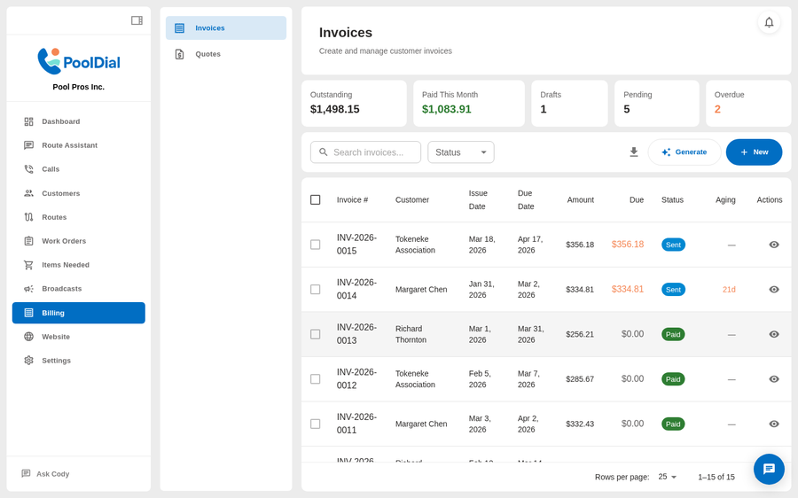Check the INV-2026-0012 row checkbox
The image size is (798, 498).
click(x=315, y=379)
